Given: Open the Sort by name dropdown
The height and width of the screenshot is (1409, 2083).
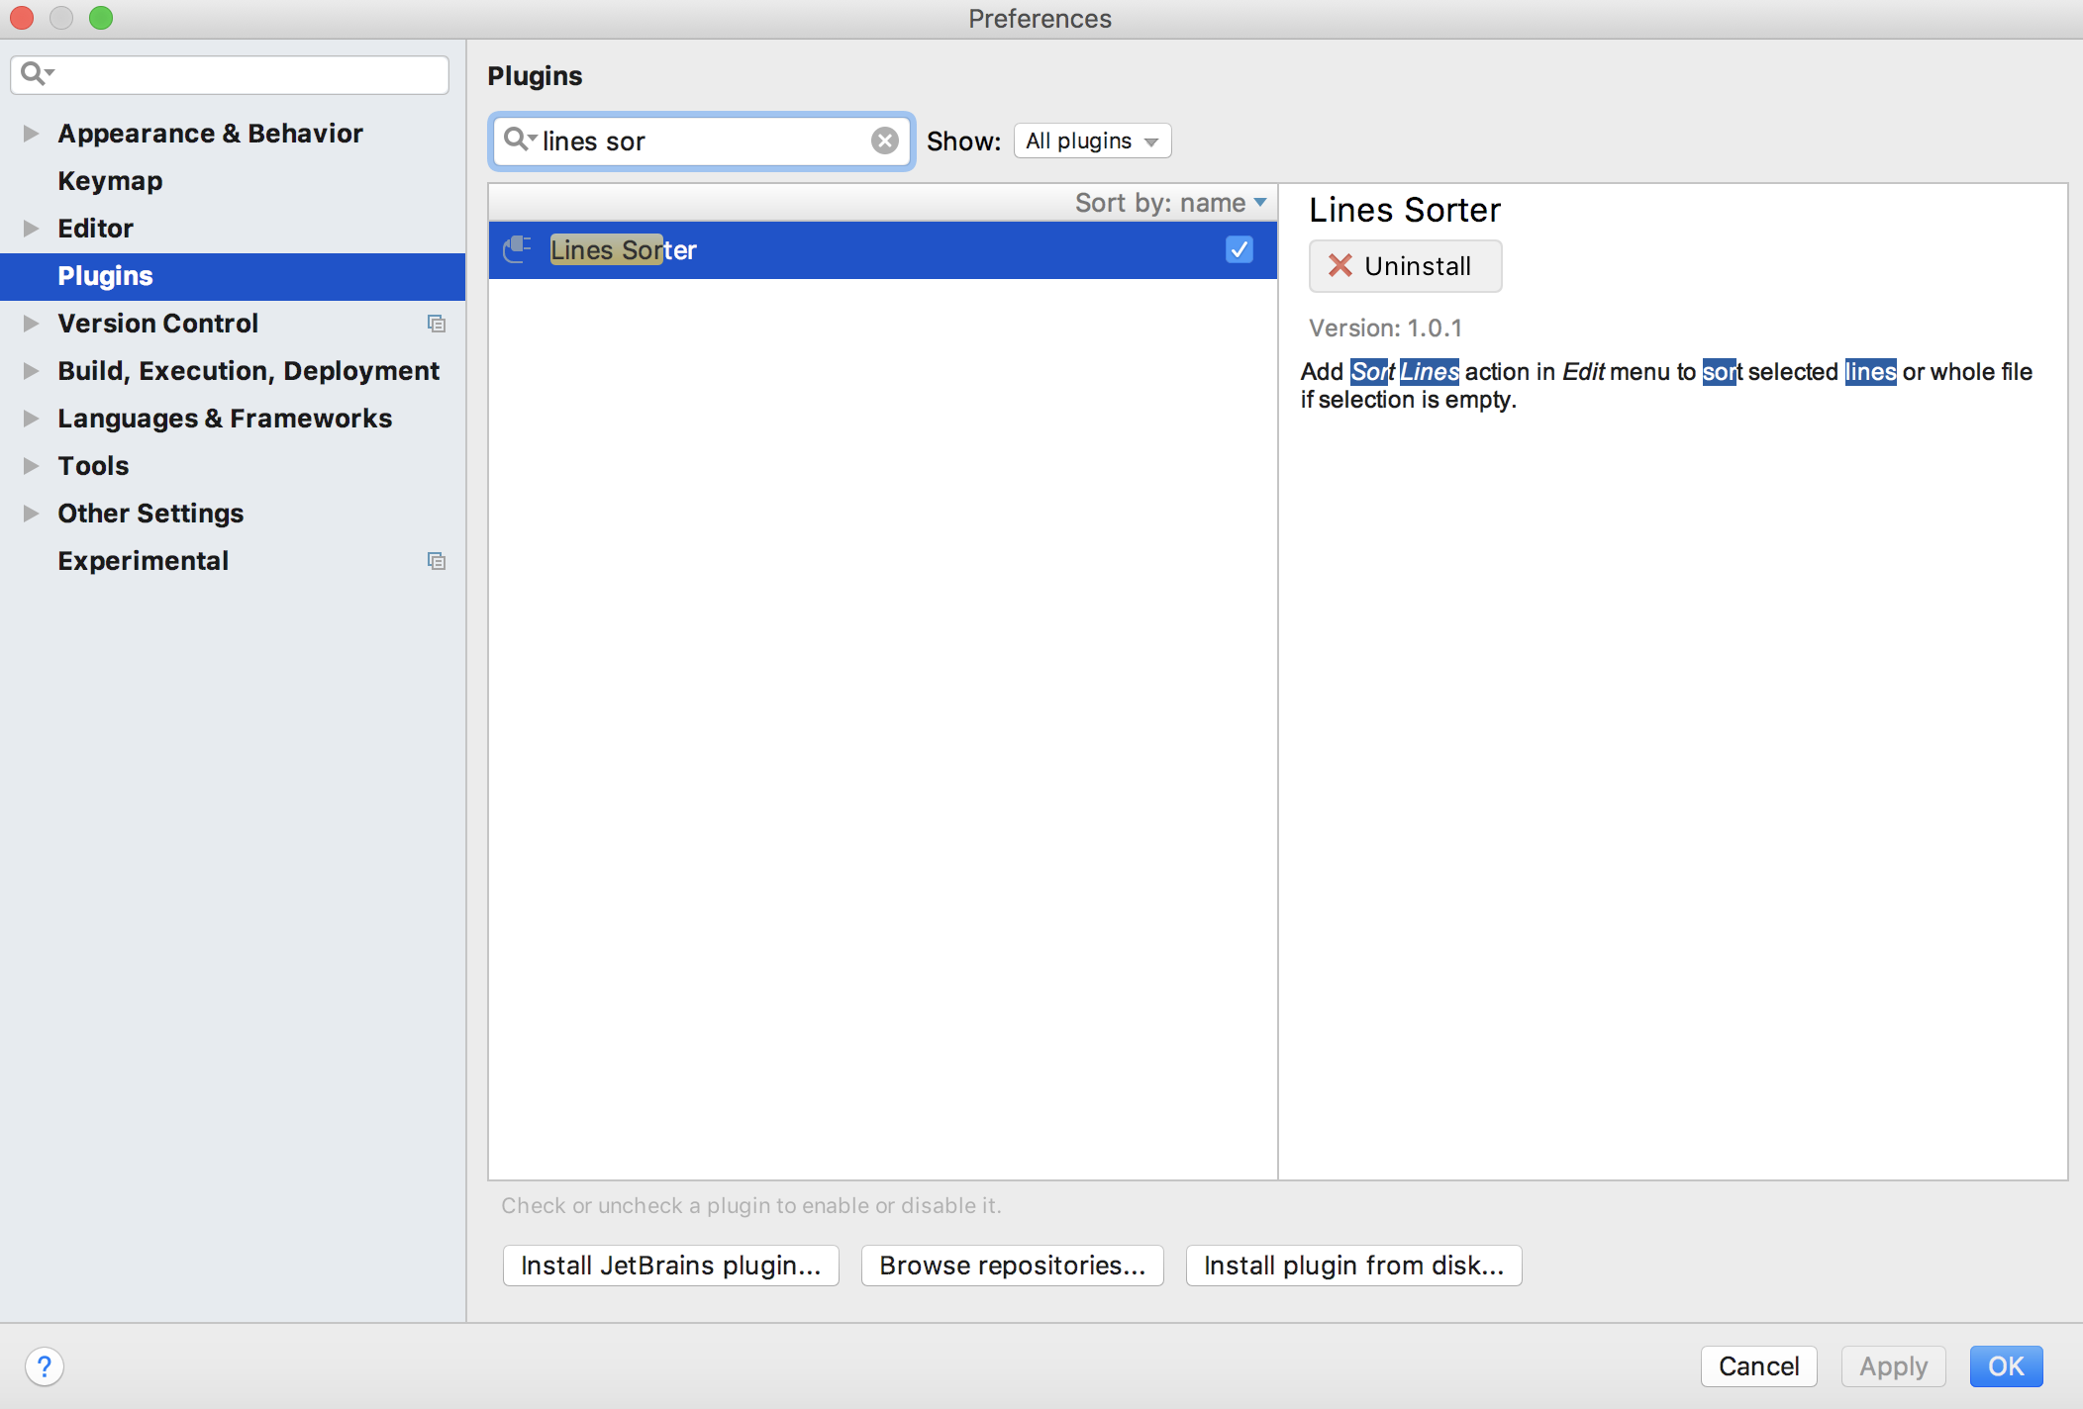Looking at the screenshot, I should click(1170, 203).
